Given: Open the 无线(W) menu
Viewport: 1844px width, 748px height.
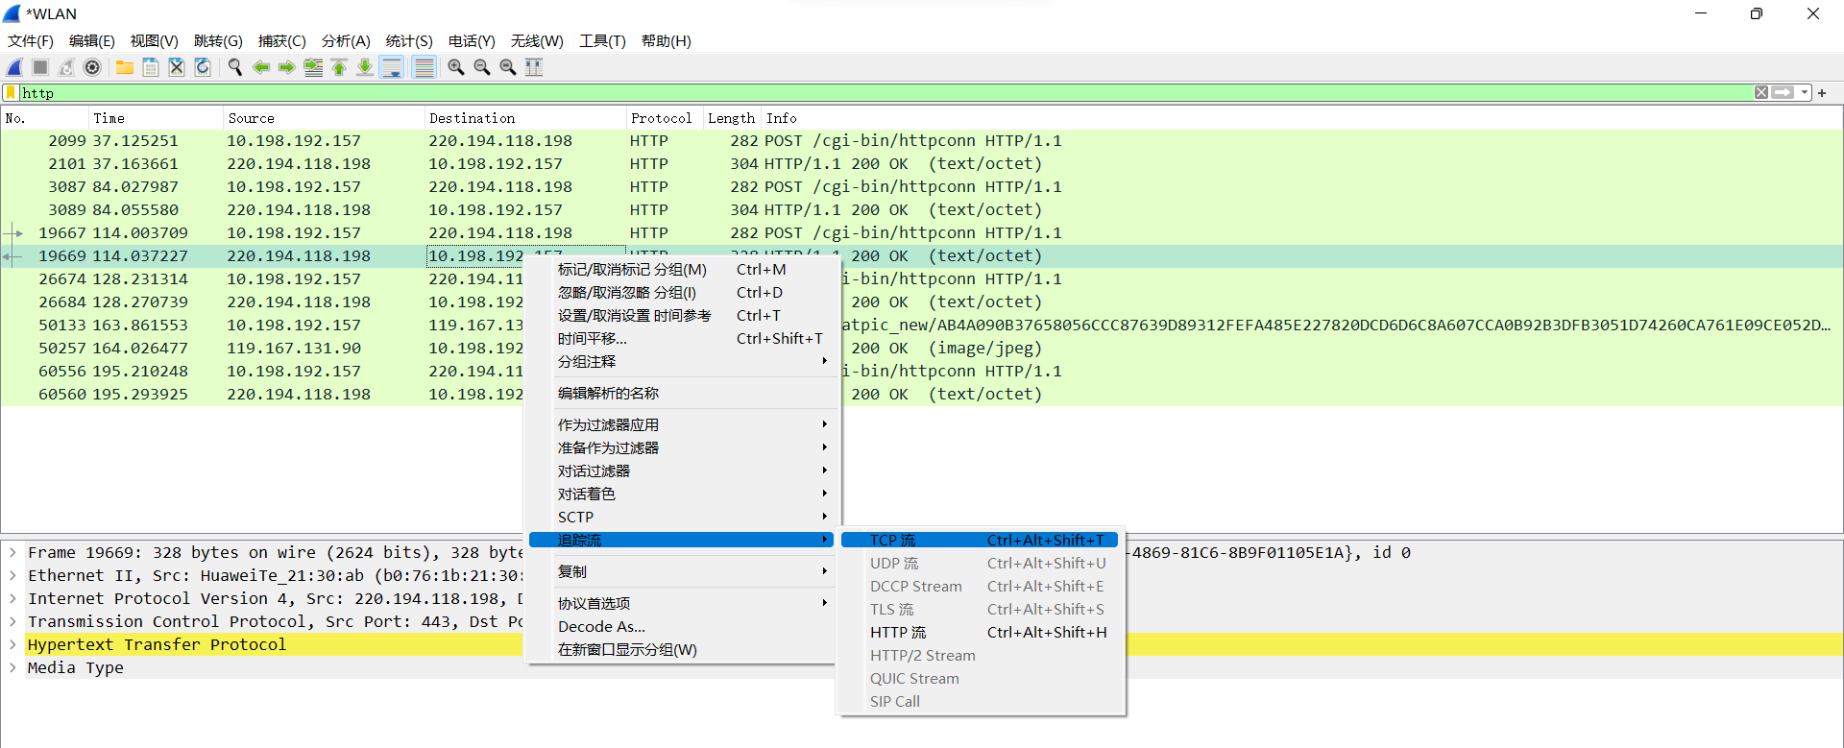Looking at the screenshot, I should [x=537, y=41].
